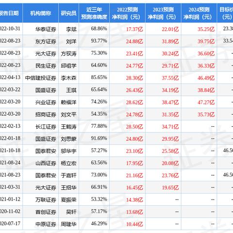Screen dimensions: 233x233
Task: Click analyst name 刘洋
Action: tap(71, 42)
